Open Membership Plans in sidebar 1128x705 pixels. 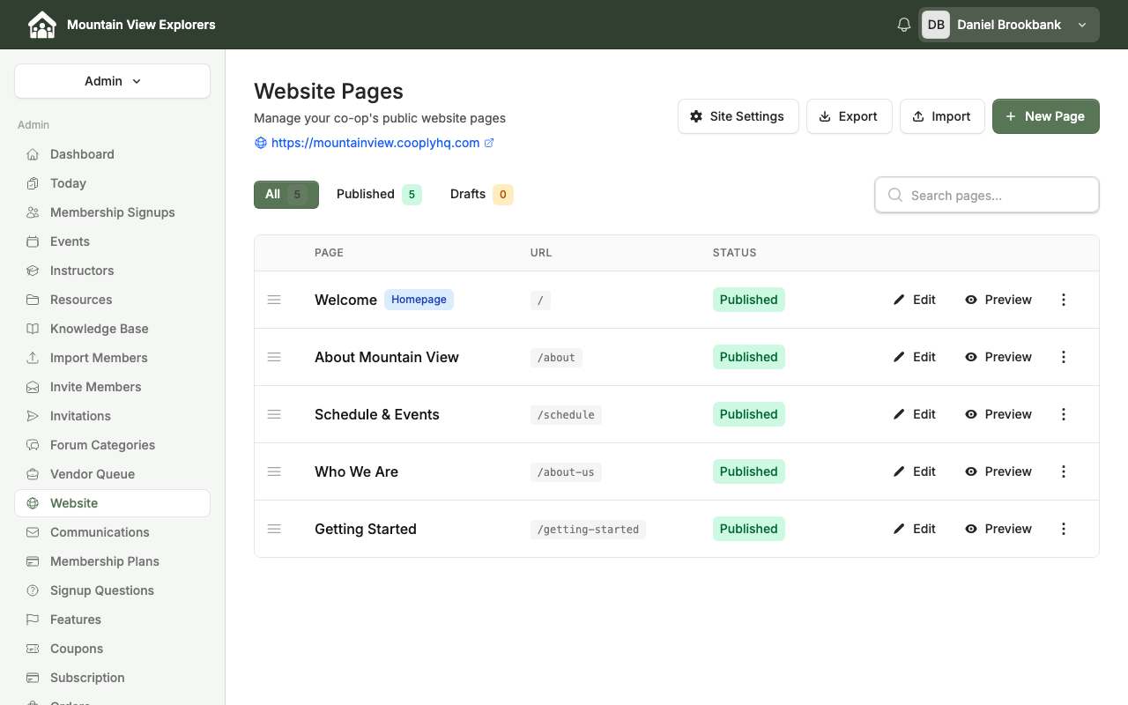(x=112, y=561)
